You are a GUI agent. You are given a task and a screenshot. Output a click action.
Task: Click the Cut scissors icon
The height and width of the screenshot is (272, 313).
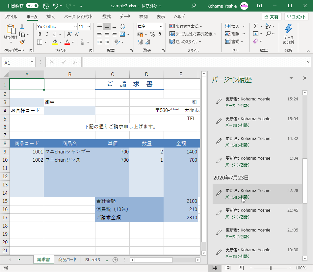pos(22,27)
